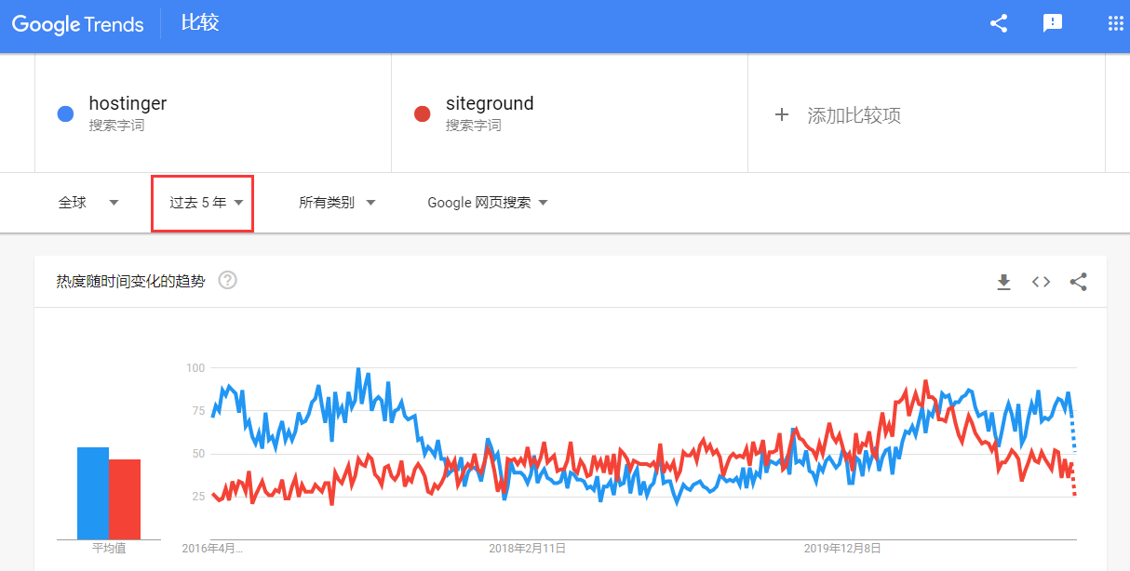Image resolution: width=1130 pixels, height=571 pixels.
Task: Click the plus icon to add comparison
Action: pyautogui.click(x=782, y=115)
